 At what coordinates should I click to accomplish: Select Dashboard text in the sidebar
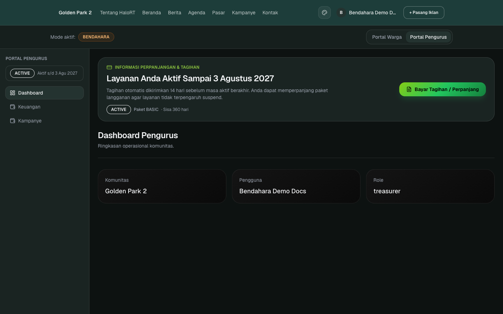[31, 93]
